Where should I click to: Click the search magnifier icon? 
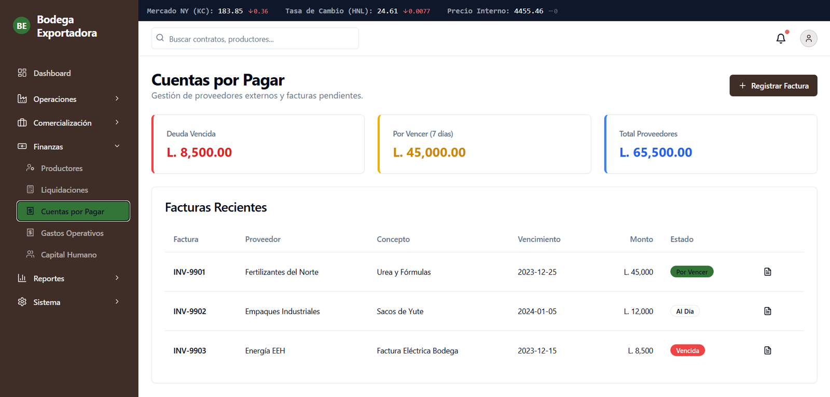pos(160,38)
